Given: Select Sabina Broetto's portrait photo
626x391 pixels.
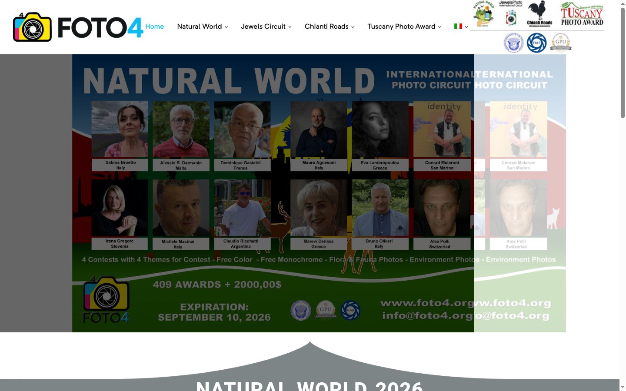Looking at the screenshot, I should pos(120,129).
